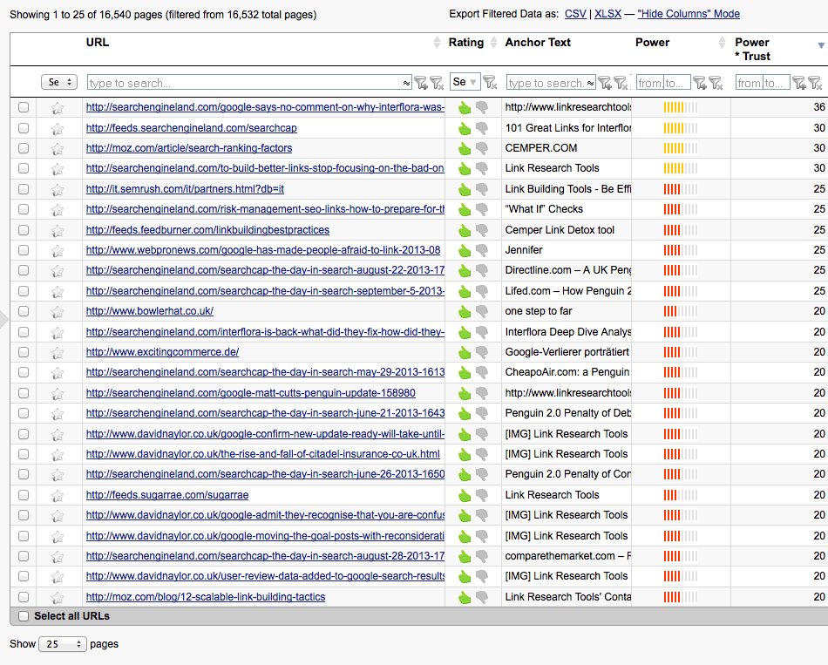Select checkbox for moz.com 12-scalable-link-building-tactics row
The height and width of the screenshot is (665, 828).
click(24, 597)
